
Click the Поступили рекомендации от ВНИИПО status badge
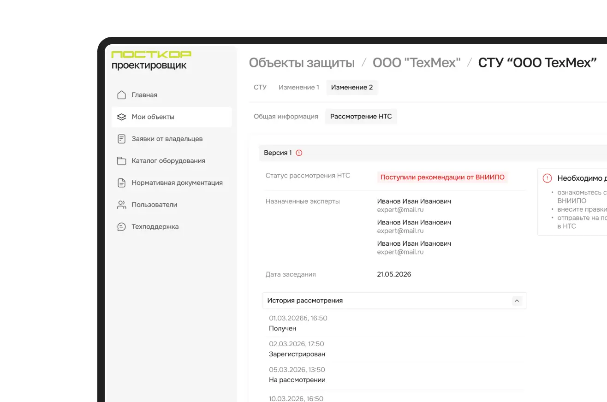click(442, 177)
